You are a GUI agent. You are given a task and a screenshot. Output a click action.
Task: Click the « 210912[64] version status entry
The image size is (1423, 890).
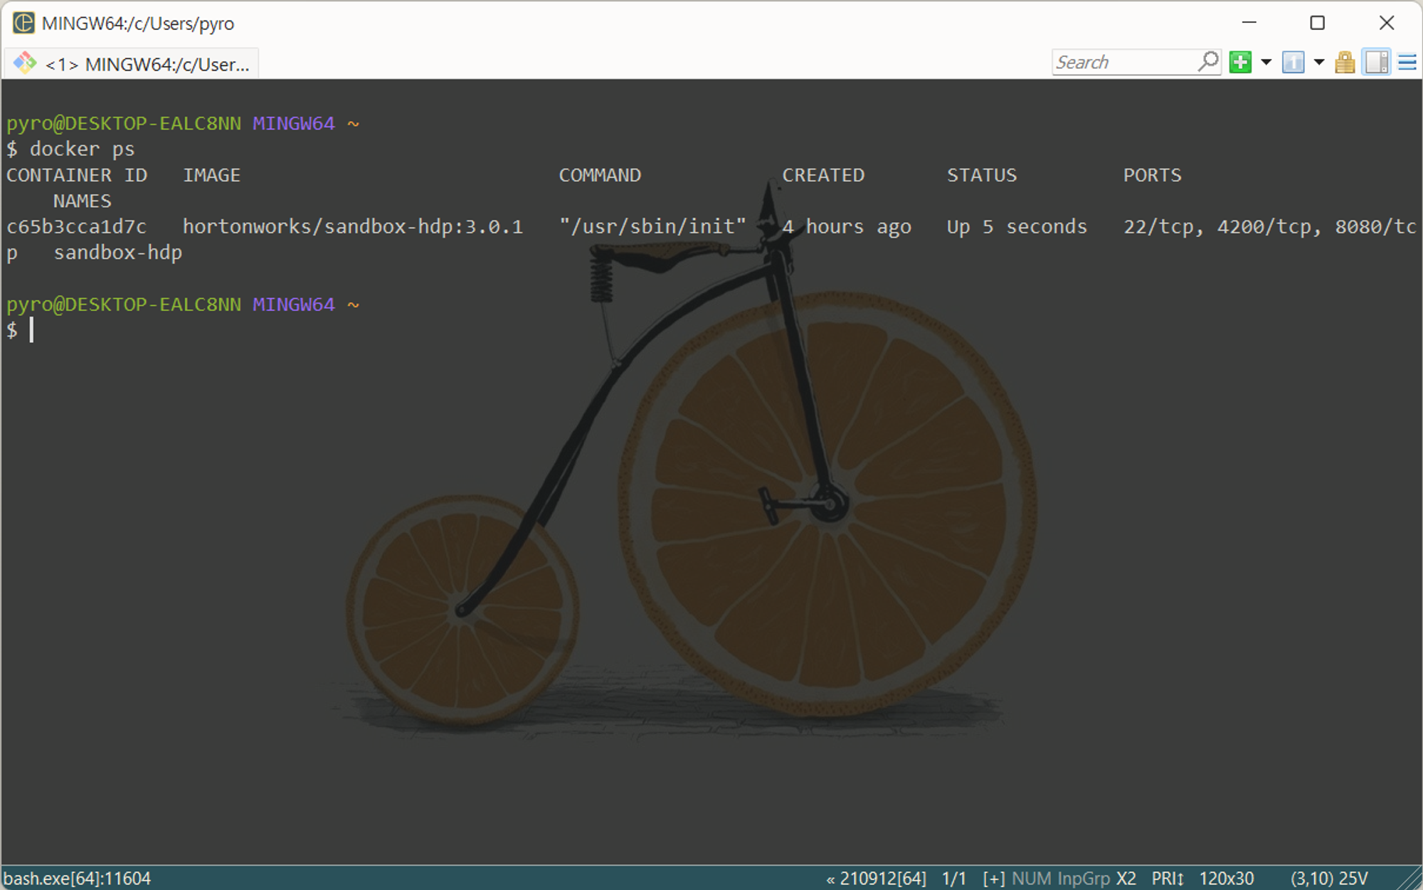877,879
